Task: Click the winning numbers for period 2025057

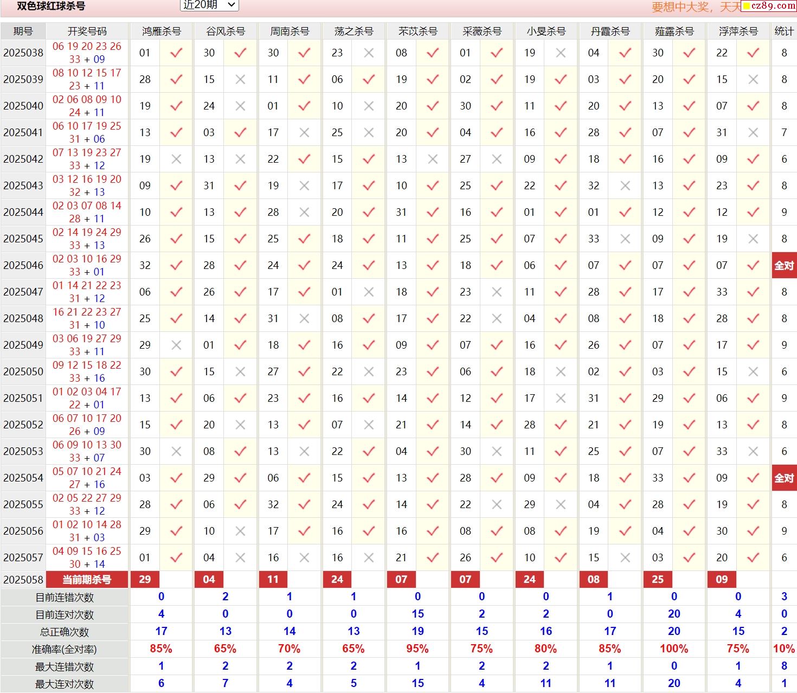Action: pos(87,558)
